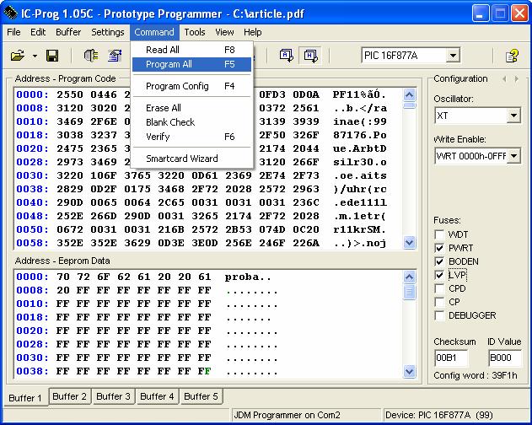The width and height of the screenshot is (532, 425).
Task: Open the Edit menu
Action: coord(38,32)
